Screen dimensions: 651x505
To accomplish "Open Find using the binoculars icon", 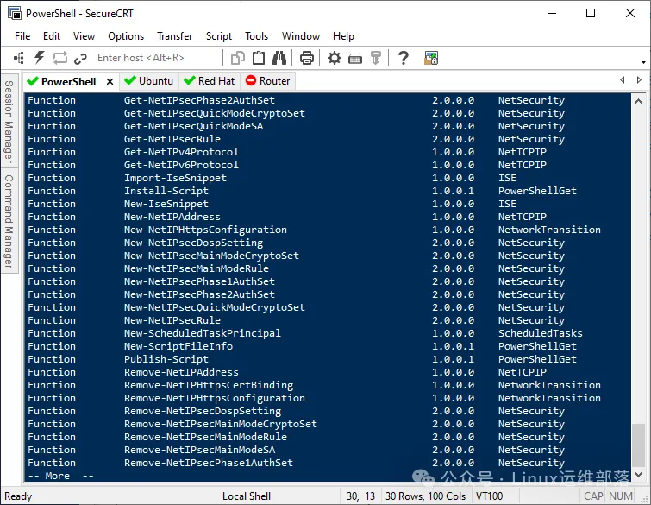I will pos(279,58).
